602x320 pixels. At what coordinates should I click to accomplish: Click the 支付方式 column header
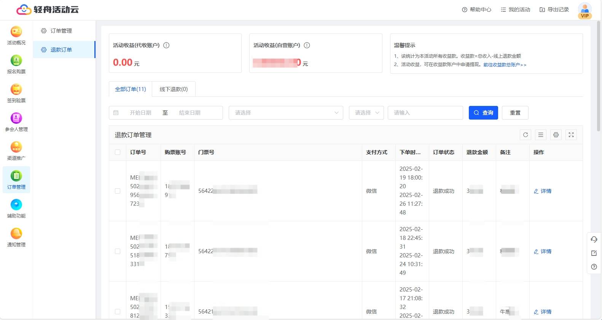[377, 152]
